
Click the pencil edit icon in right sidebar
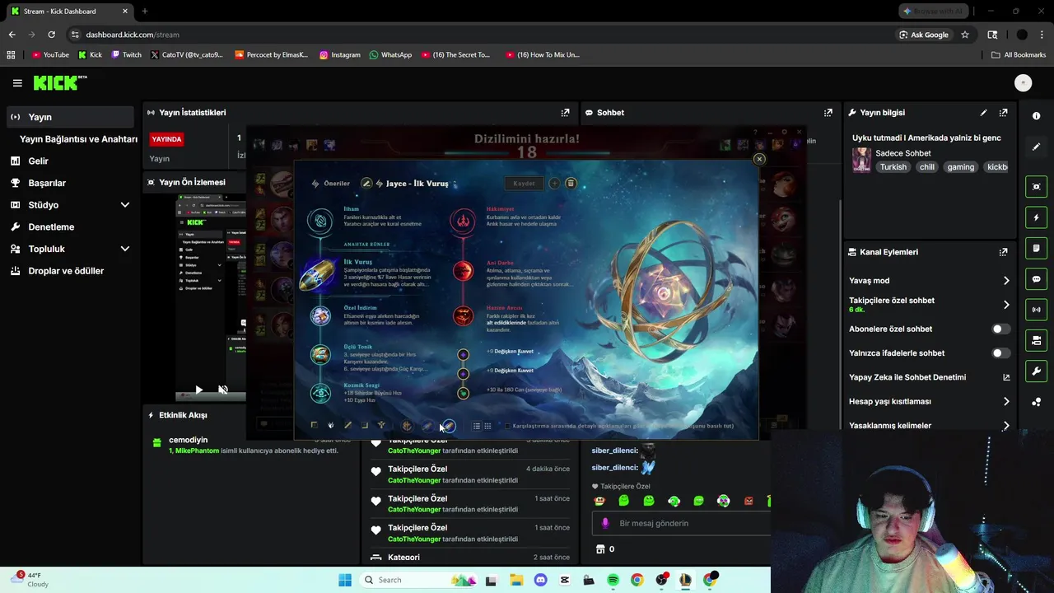pyautogui.click(x=1036, y=147)
